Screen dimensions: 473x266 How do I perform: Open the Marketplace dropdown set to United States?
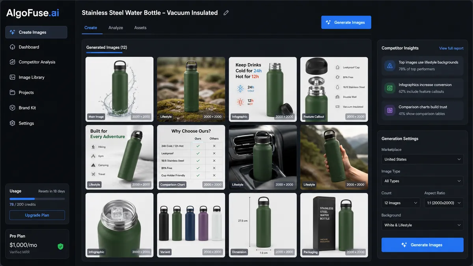click(x=422, y=159)
